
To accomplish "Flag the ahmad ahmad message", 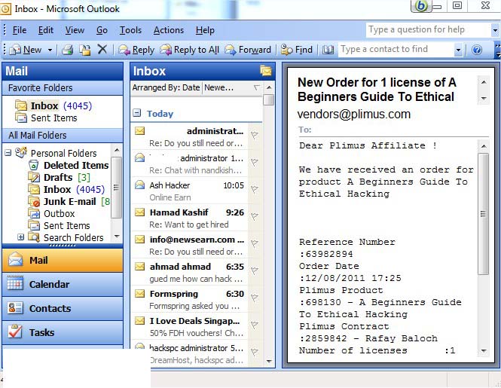I will click(255, 270).
